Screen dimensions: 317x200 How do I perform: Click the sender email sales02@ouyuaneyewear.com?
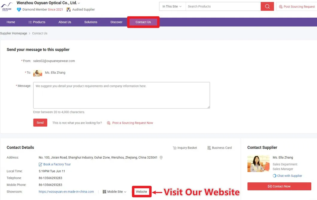[x=54, y=61]
